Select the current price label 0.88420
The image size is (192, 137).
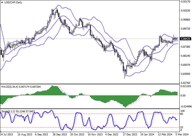tap(186, 39)
